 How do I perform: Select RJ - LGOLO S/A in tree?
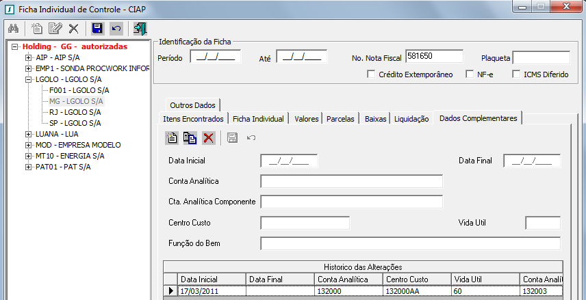[x=75, y=112]
